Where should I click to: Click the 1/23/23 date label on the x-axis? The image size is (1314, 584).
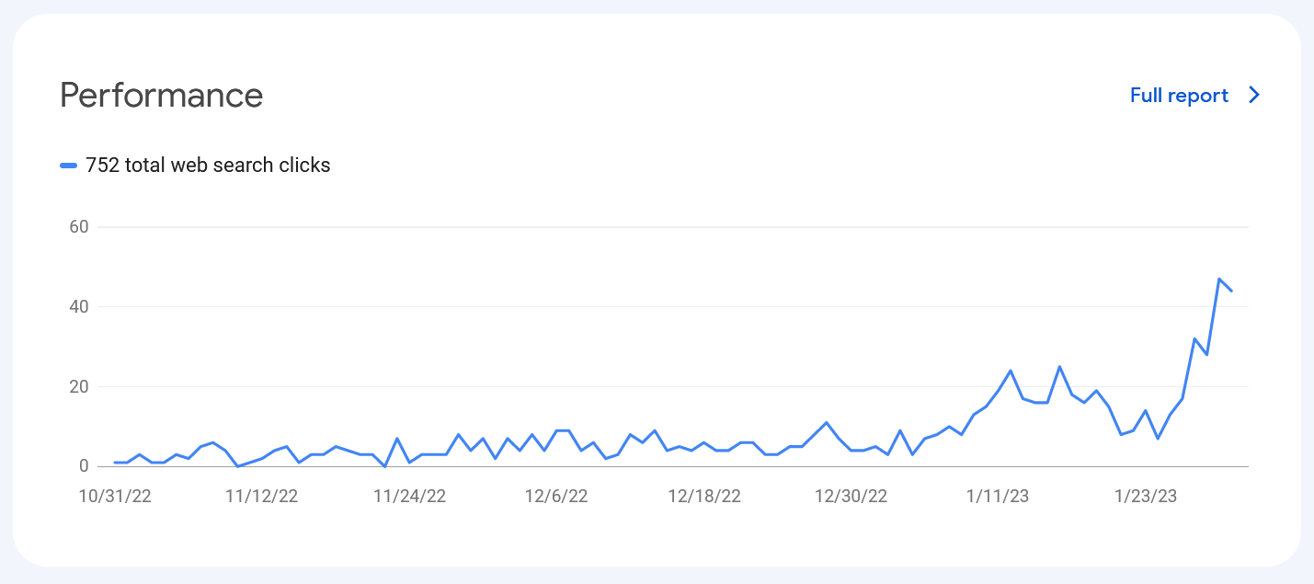(1146, 497)
